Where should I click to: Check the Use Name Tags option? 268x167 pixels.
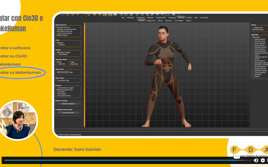pyautogui.click(x=57, y=80)
